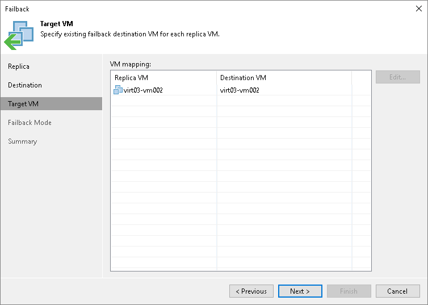Click the Failback title bar text
The image size is (428, 305).
click(17, 9)
